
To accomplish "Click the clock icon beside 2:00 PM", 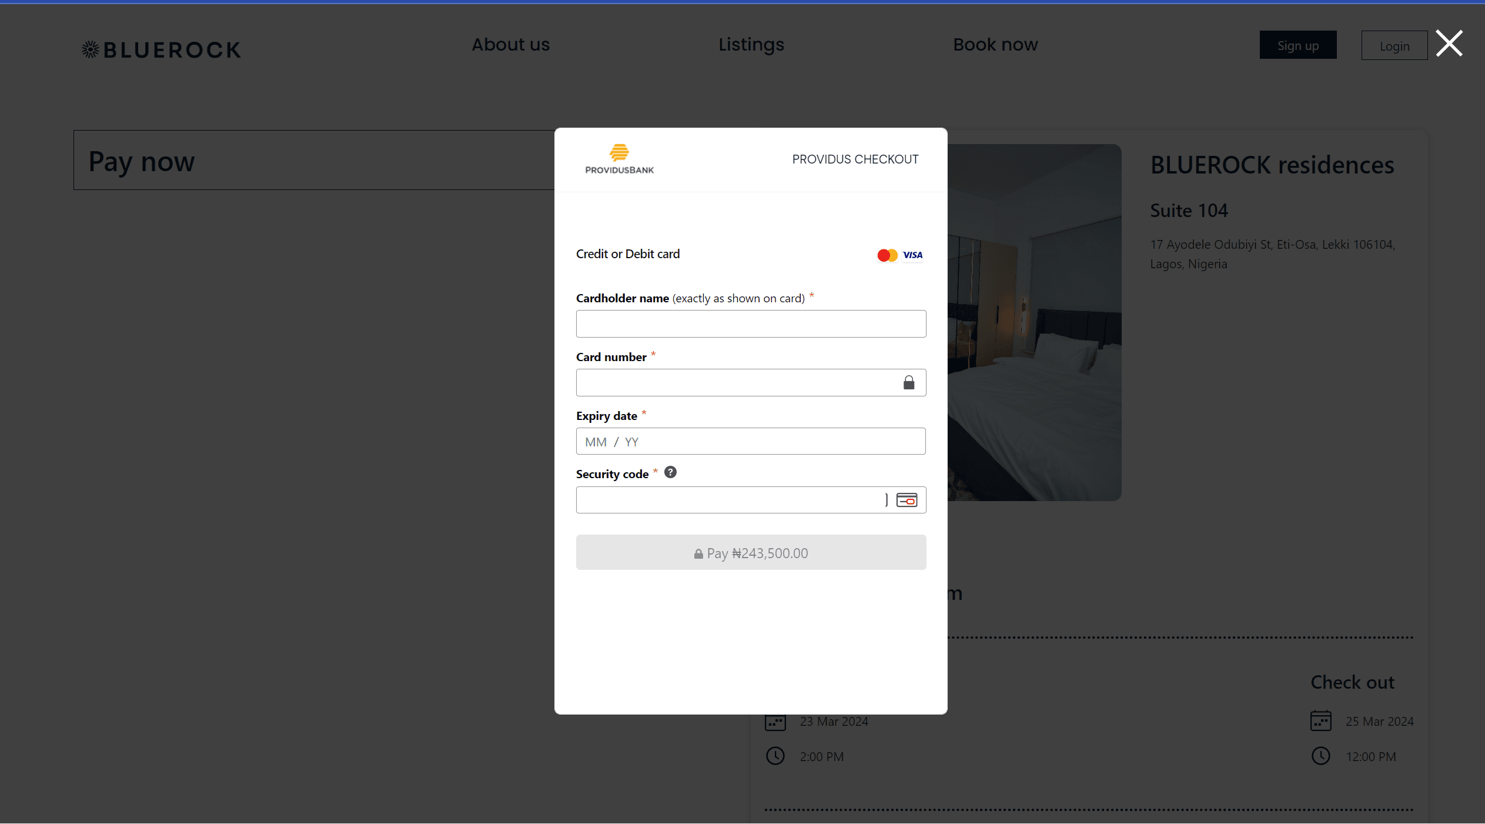I will [x=775, y=756].
